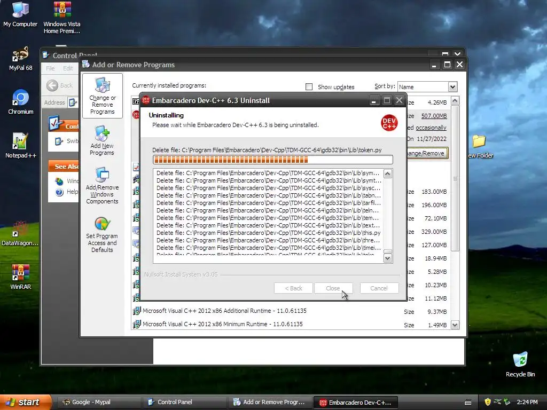Select the this.py delete log line
547x410 pixels.
point(269,233)
